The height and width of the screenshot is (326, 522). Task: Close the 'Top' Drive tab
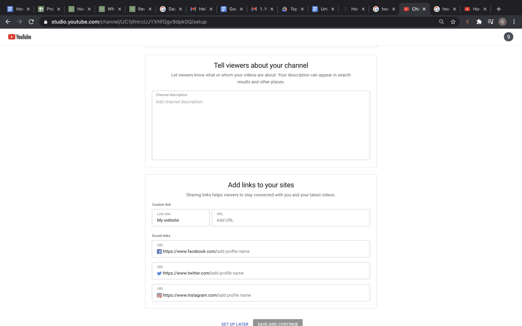coord(302,9)
